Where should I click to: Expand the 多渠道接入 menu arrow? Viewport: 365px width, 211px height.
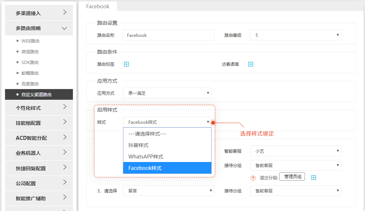pos(65,13)
